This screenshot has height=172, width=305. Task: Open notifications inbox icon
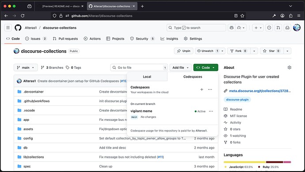[287, 28]
